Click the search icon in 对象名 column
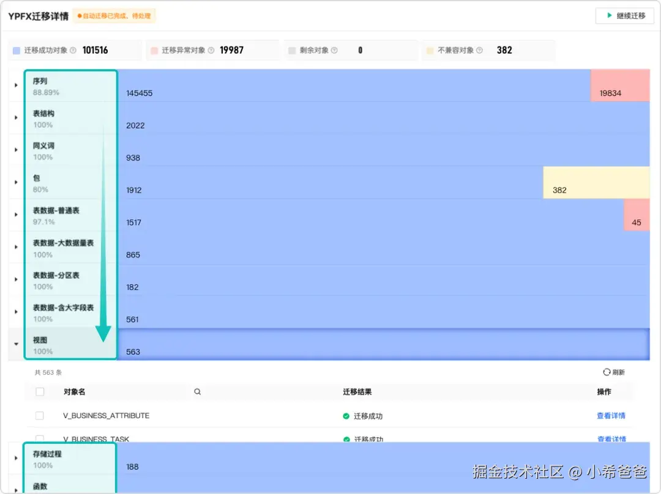The width and height of the screenshot is (661, 494). point(197,392)
